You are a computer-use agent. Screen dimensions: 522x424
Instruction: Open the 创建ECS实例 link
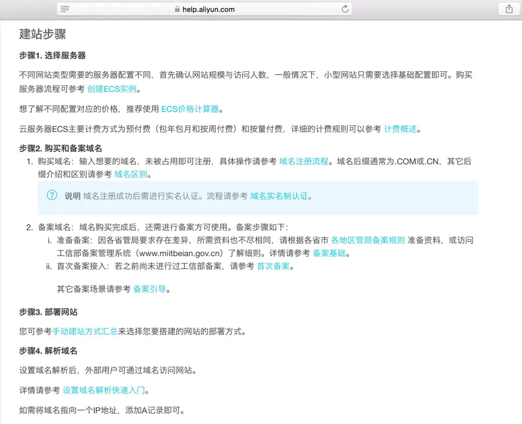(112, 89)
